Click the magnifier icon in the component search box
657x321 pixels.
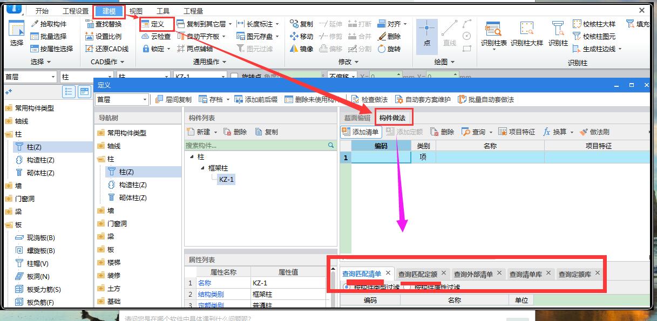point(331,145)
